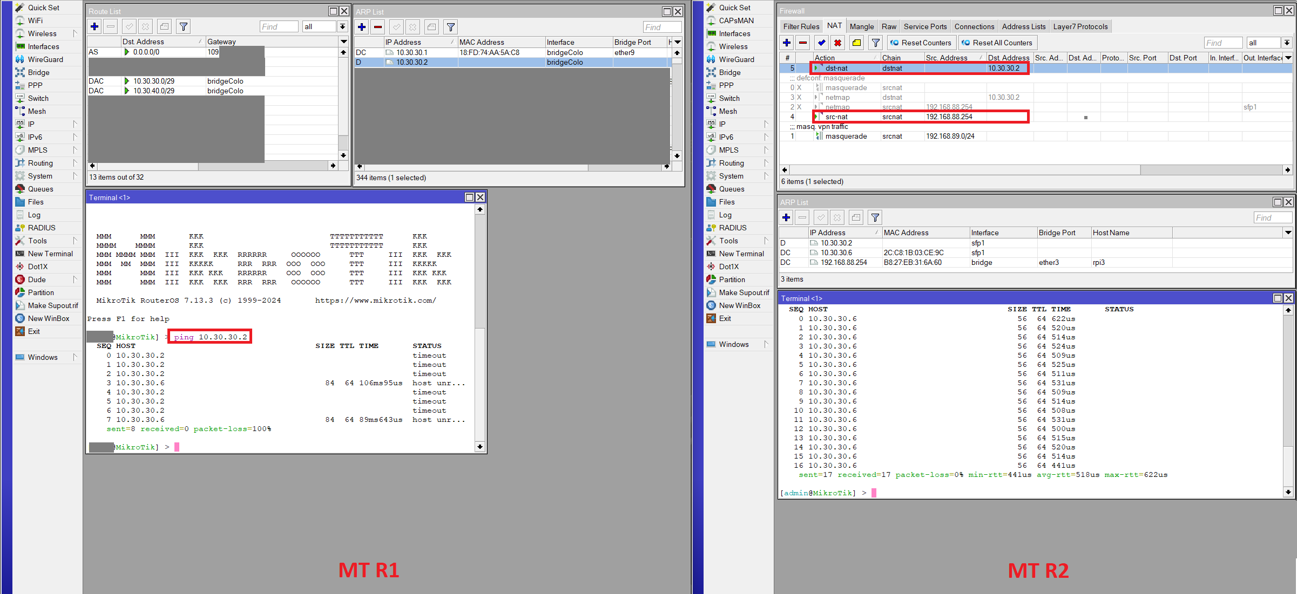Enable the selected NAT rule via the checkmark icon

click(x=821, y=43)
